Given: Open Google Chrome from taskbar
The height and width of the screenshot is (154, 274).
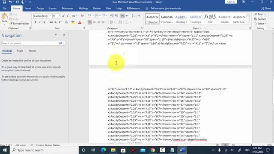Looking at the screenshot, I should point(152,150).
